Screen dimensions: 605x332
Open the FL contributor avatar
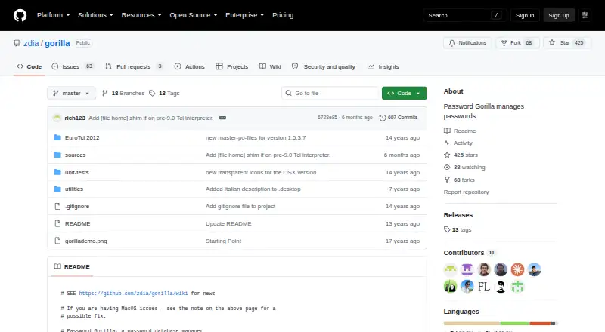coord(484,287)
